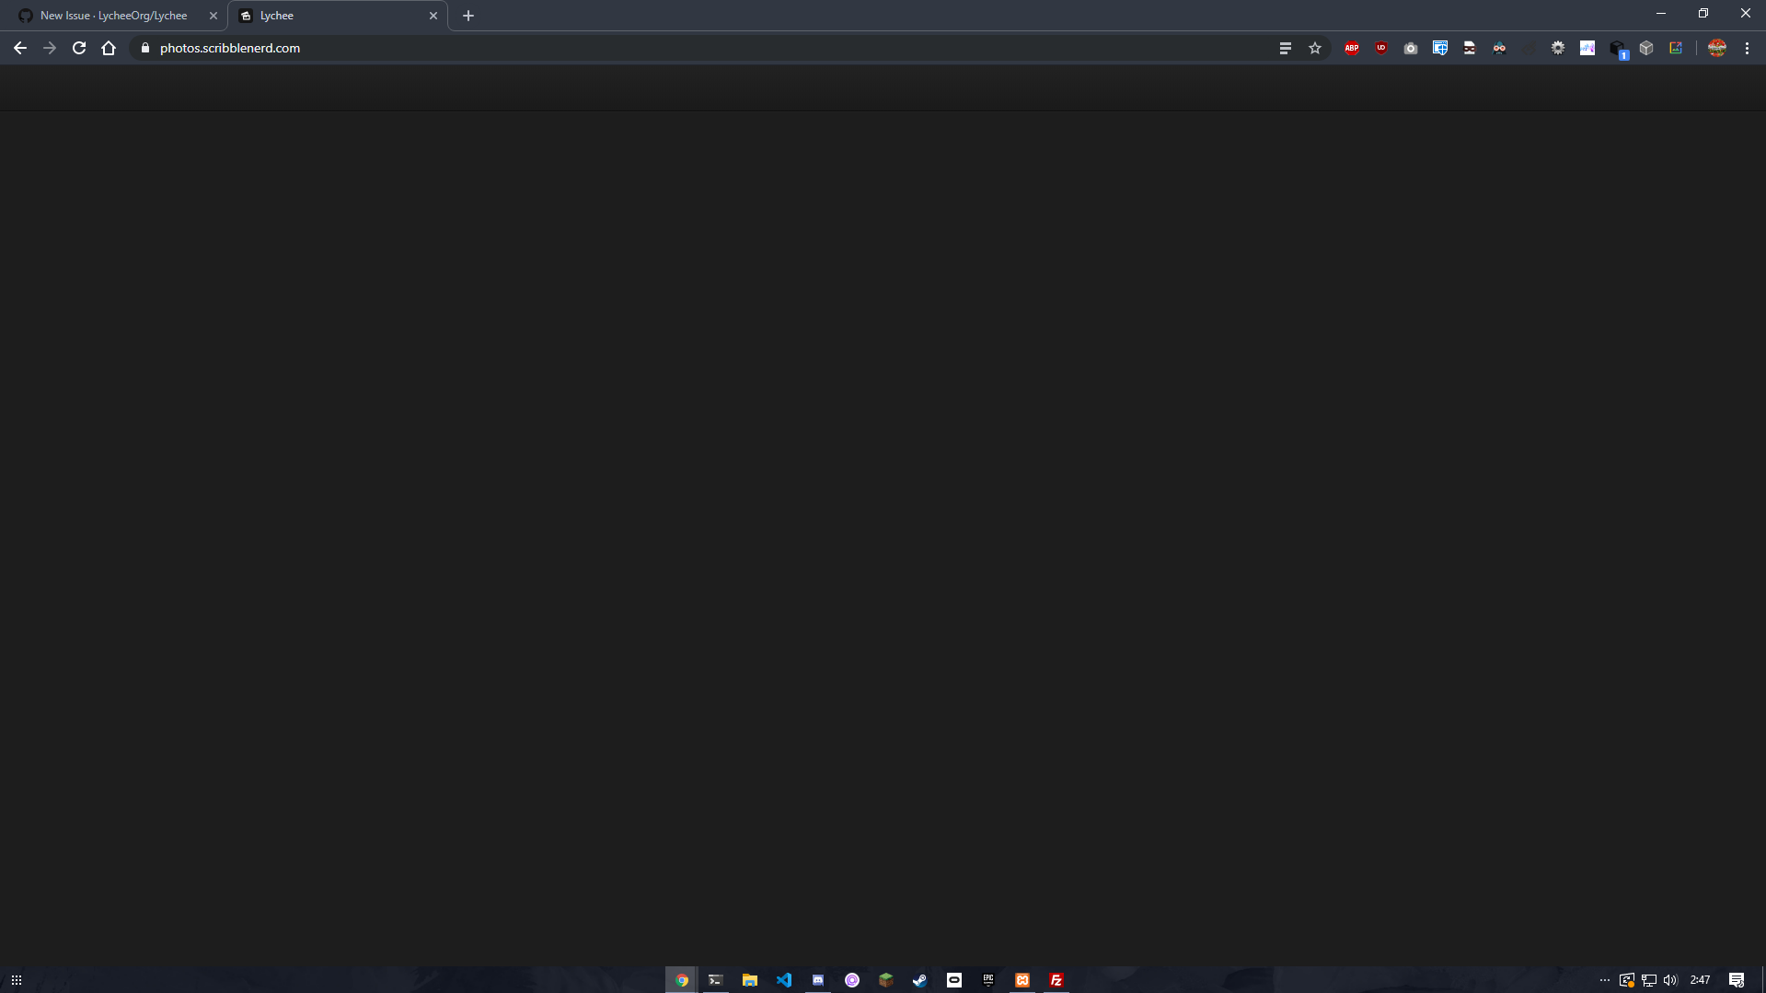Open the Chrome three-dot menu

1747,48
